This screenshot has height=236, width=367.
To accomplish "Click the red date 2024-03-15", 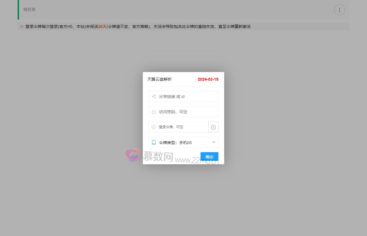I will [208, 79].
